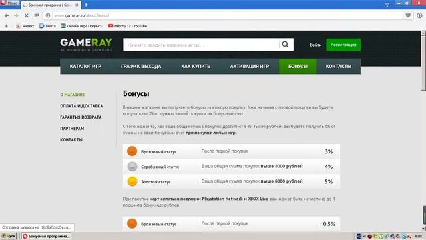Close the Бонусная программа tab
This screenshot has width=426, height=240.
tap(77, 5)
